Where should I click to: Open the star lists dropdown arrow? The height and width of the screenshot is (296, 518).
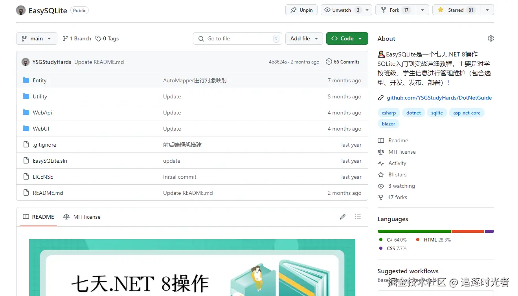(487, 10)
